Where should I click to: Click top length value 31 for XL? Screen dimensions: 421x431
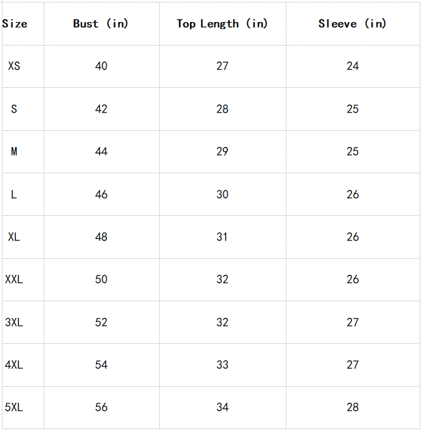pyautogui.click(x=222, y=237)
